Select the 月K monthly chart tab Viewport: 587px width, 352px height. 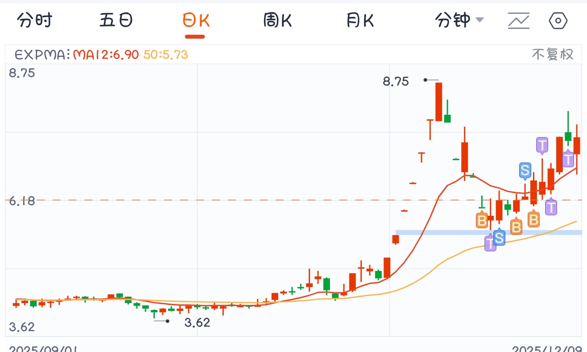coord(360,20)
